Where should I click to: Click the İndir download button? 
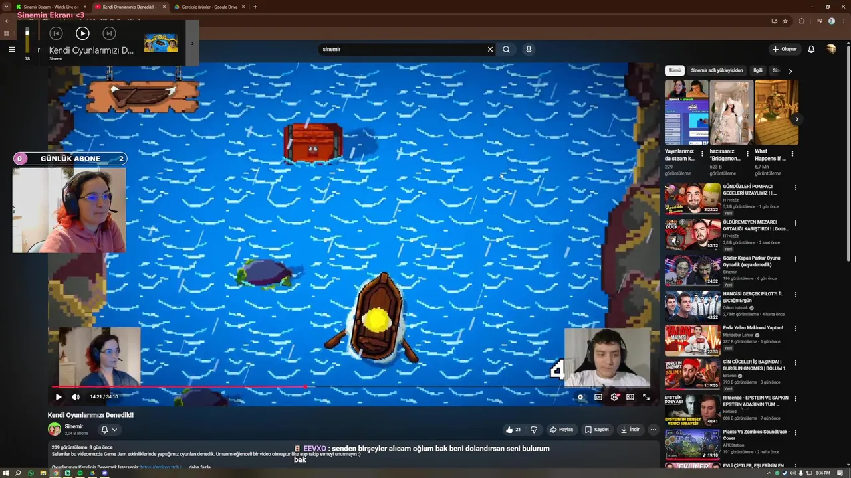tap(630, 430)
